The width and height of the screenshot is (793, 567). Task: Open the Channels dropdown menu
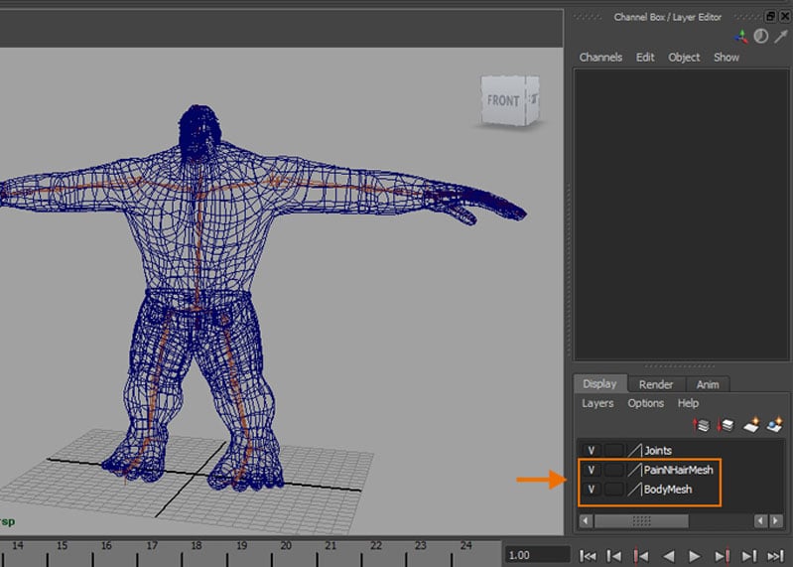pyautogui.click(x=600, y=58)
